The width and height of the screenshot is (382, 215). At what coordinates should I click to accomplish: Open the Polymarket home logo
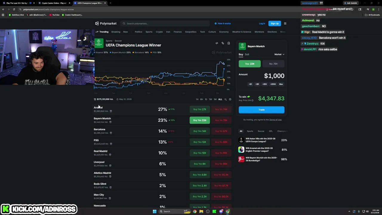(x=106, y=24)
